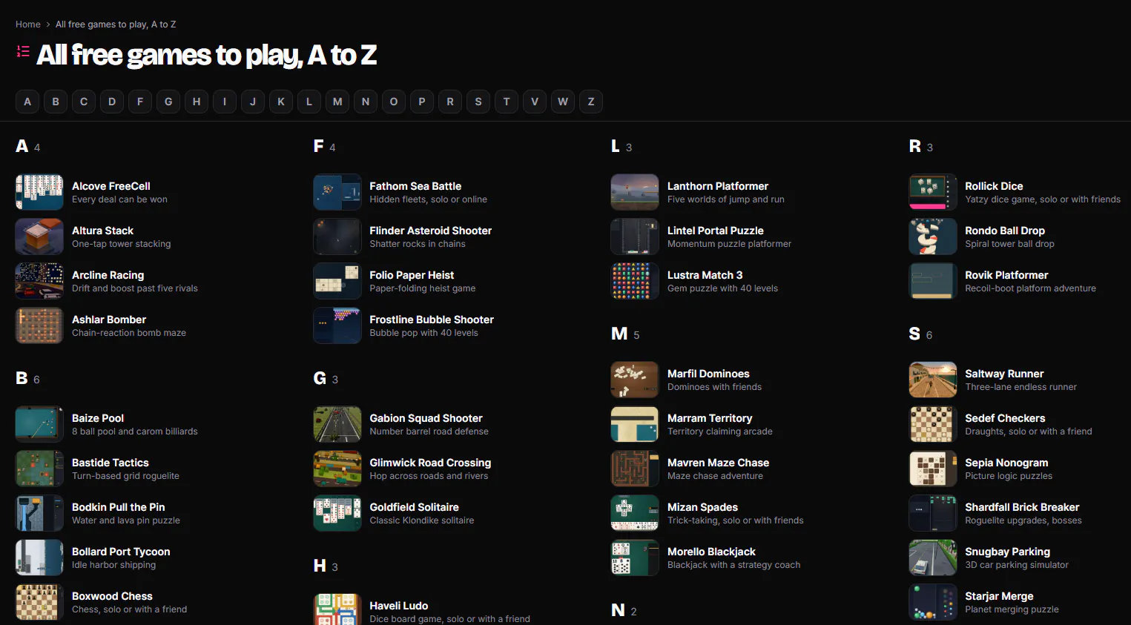Open the Arcline Racing game icon
The width and height of the screenshot is (1131, 625).
click(39, 281)
